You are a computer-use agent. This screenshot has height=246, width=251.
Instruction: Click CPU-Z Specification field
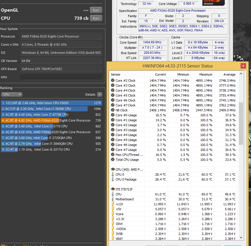pos(183,10)
